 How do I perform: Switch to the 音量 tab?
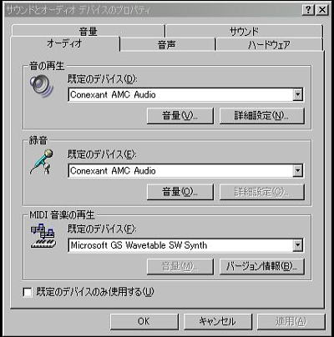[89, 31]
